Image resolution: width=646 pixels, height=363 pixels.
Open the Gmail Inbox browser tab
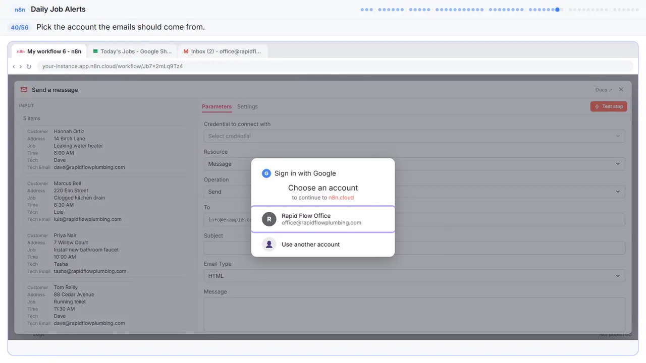[223, 51]
